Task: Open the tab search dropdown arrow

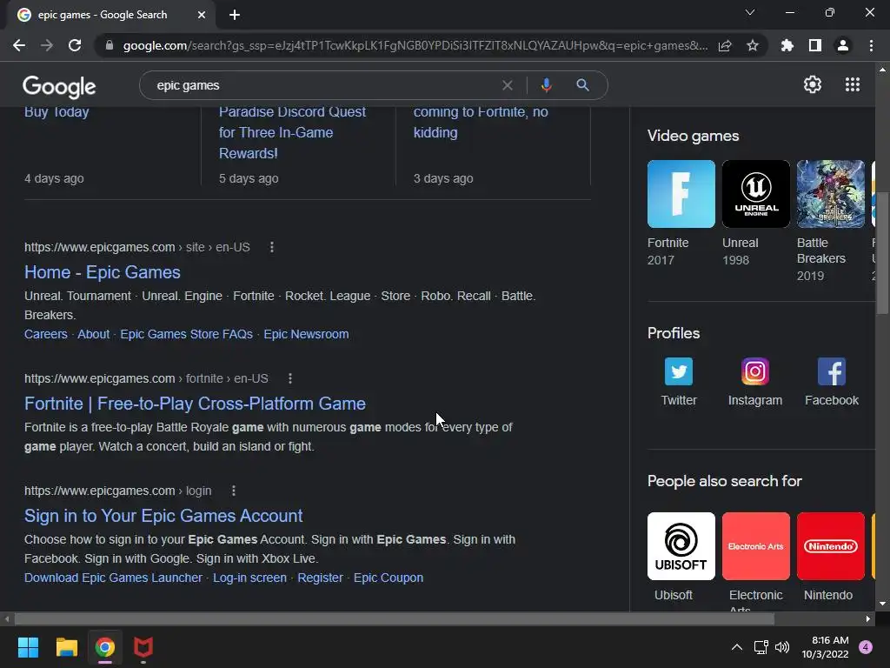Action: [750, 12]
